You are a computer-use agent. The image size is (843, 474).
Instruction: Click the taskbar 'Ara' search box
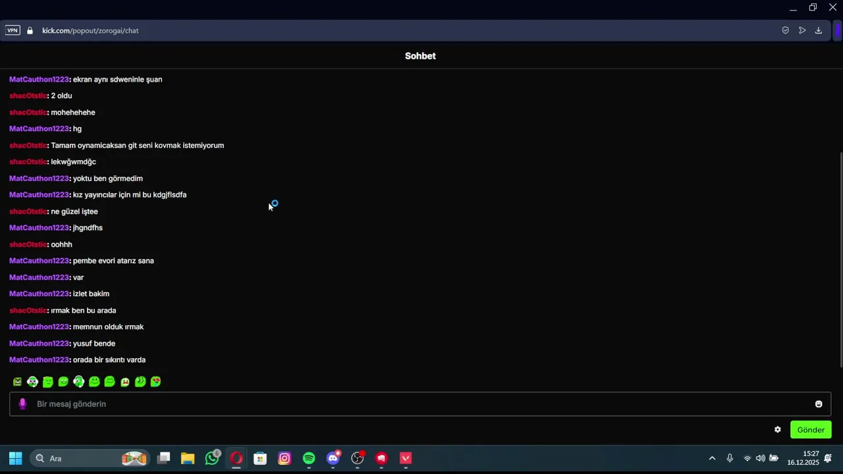(89, 458)
